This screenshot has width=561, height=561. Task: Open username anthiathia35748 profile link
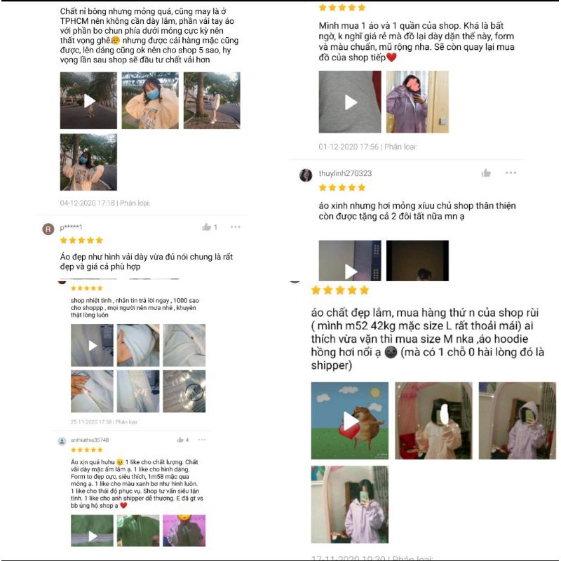(x=90, y=440)
